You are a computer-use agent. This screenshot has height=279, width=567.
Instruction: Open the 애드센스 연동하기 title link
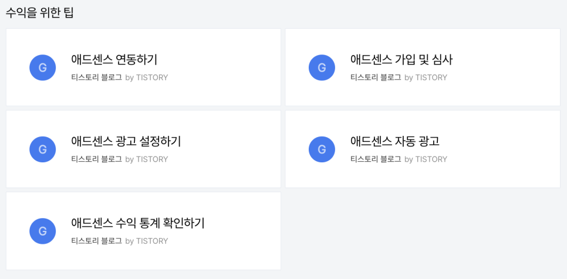[114, 60]
